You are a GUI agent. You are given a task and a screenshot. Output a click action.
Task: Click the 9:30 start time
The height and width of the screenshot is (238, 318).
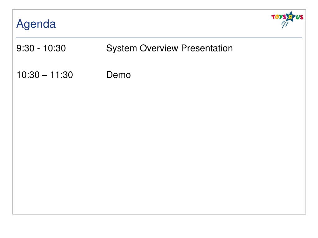pos(25,48)
